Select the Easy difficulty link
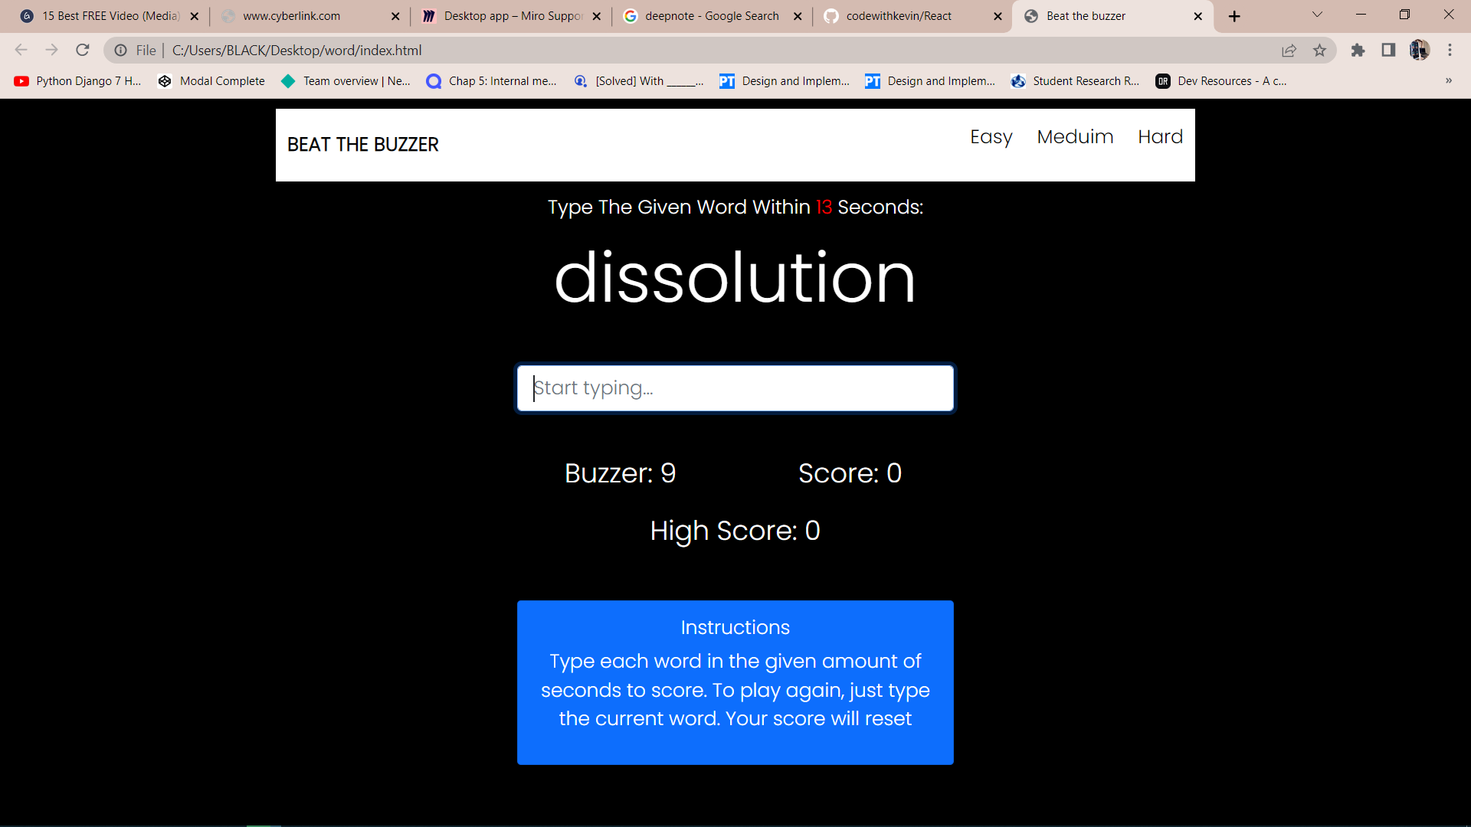Screen dimensions: 1471x827 (991, 137)
